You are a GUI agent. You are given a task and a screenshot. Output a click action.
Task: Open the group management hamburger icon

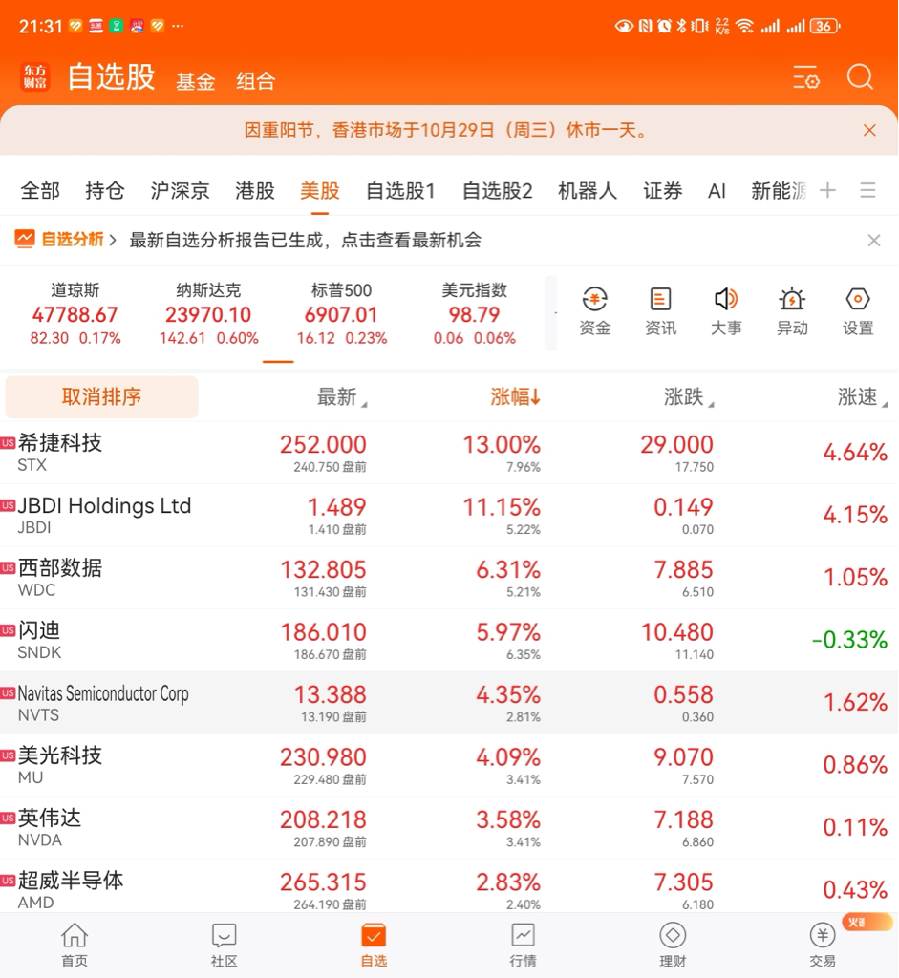(x=867, y=190)
